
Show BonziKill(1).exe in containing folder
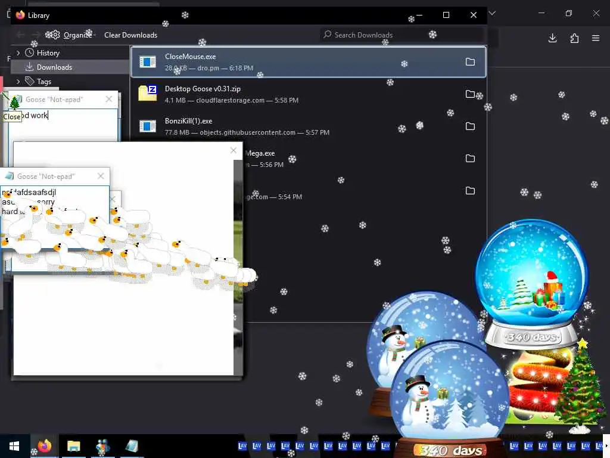[470, 126]
